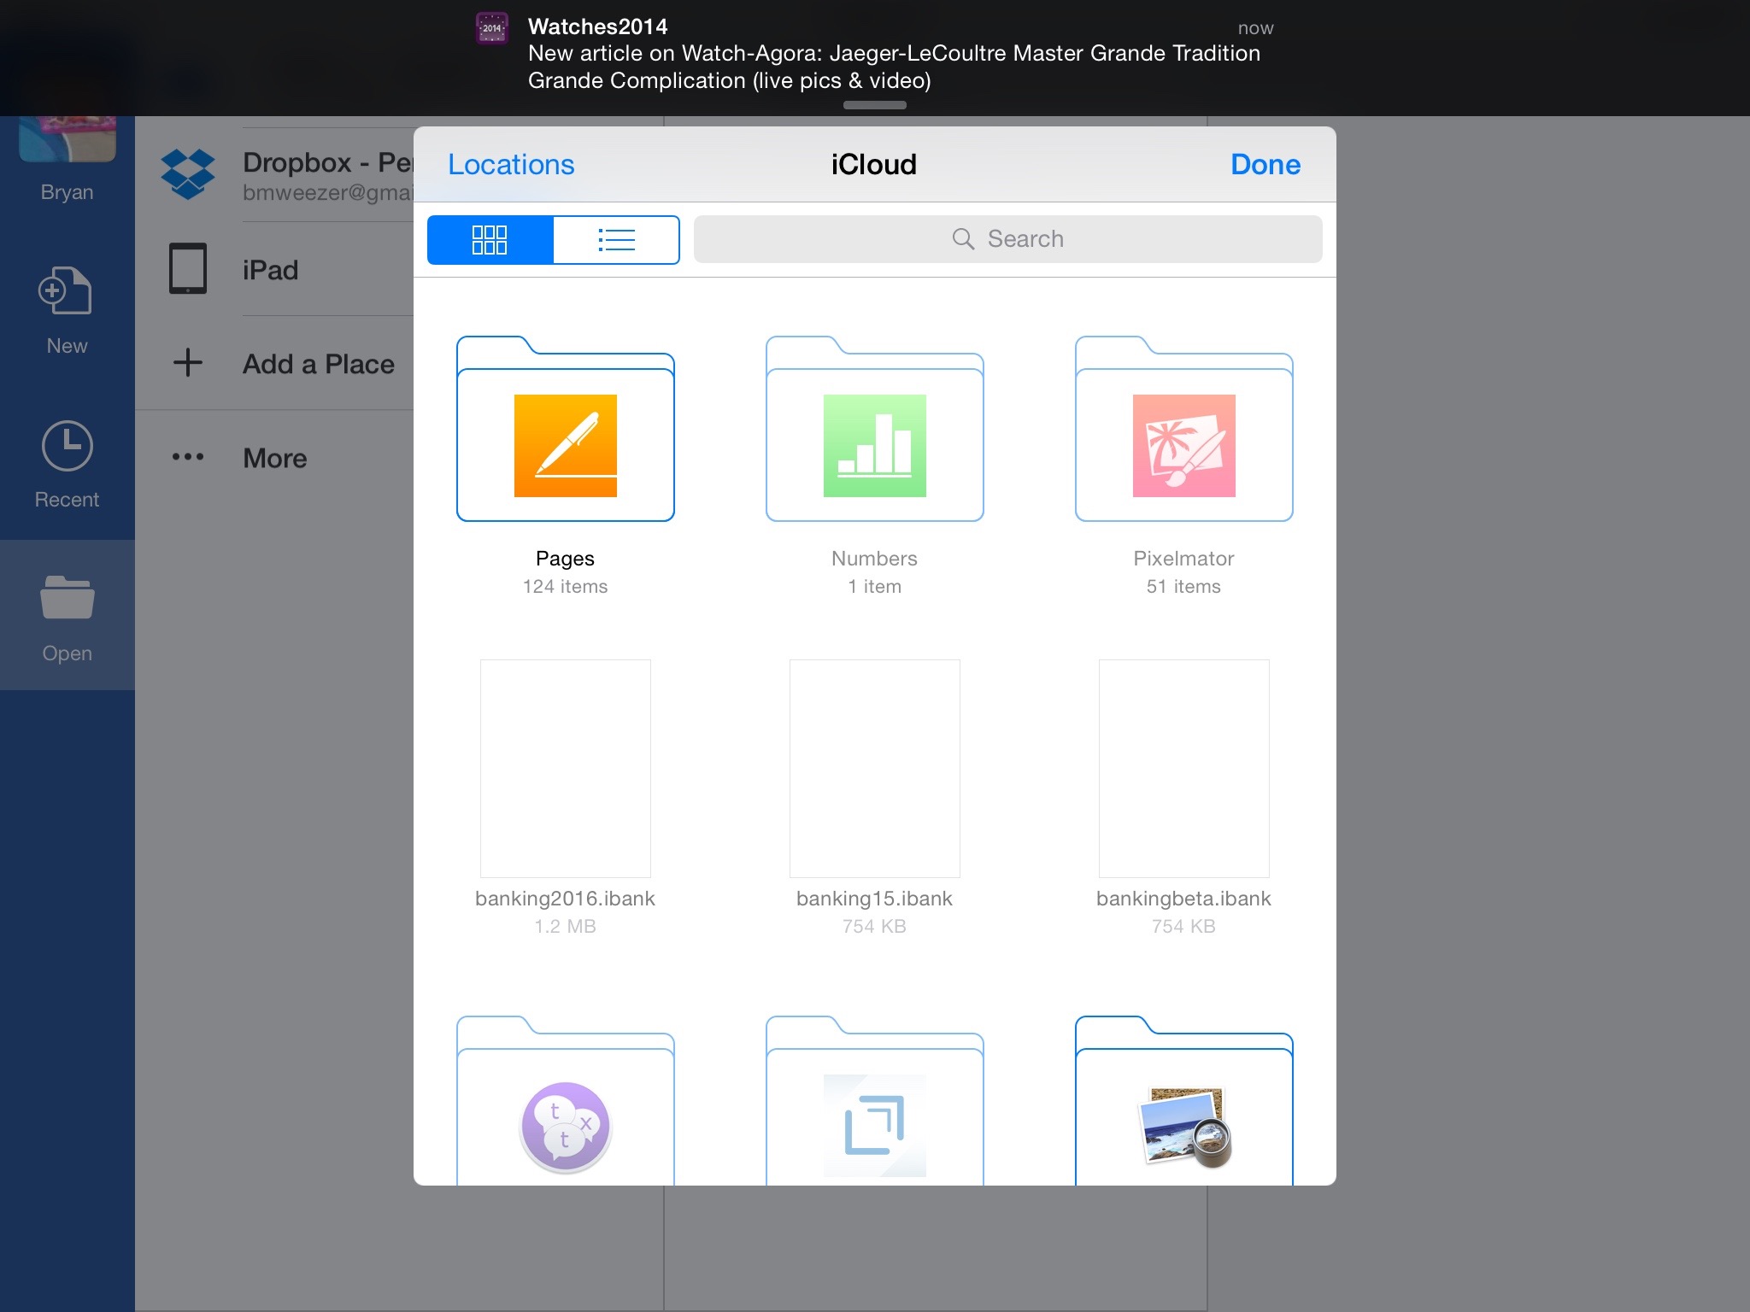This screenshot has width=1750, height=1312.
Task: Select the bankingbeta.ibank file thumbnail
Action: (1183, 768)
